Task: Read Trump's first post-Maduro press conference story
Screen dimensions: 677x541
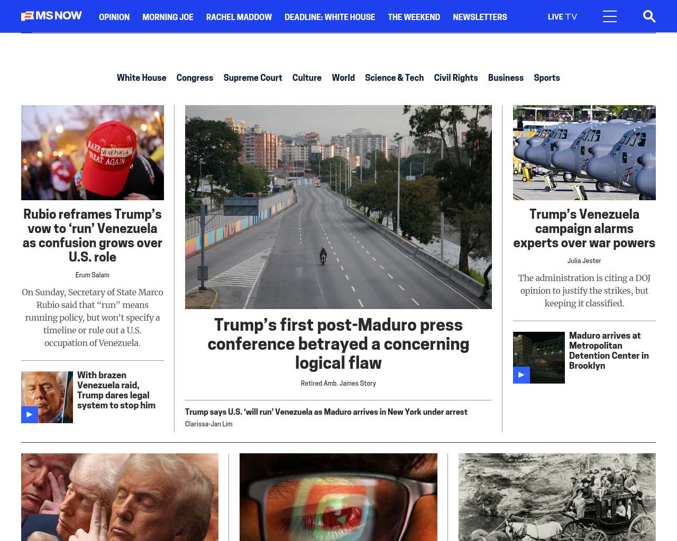Action: [x=338, y=343]
